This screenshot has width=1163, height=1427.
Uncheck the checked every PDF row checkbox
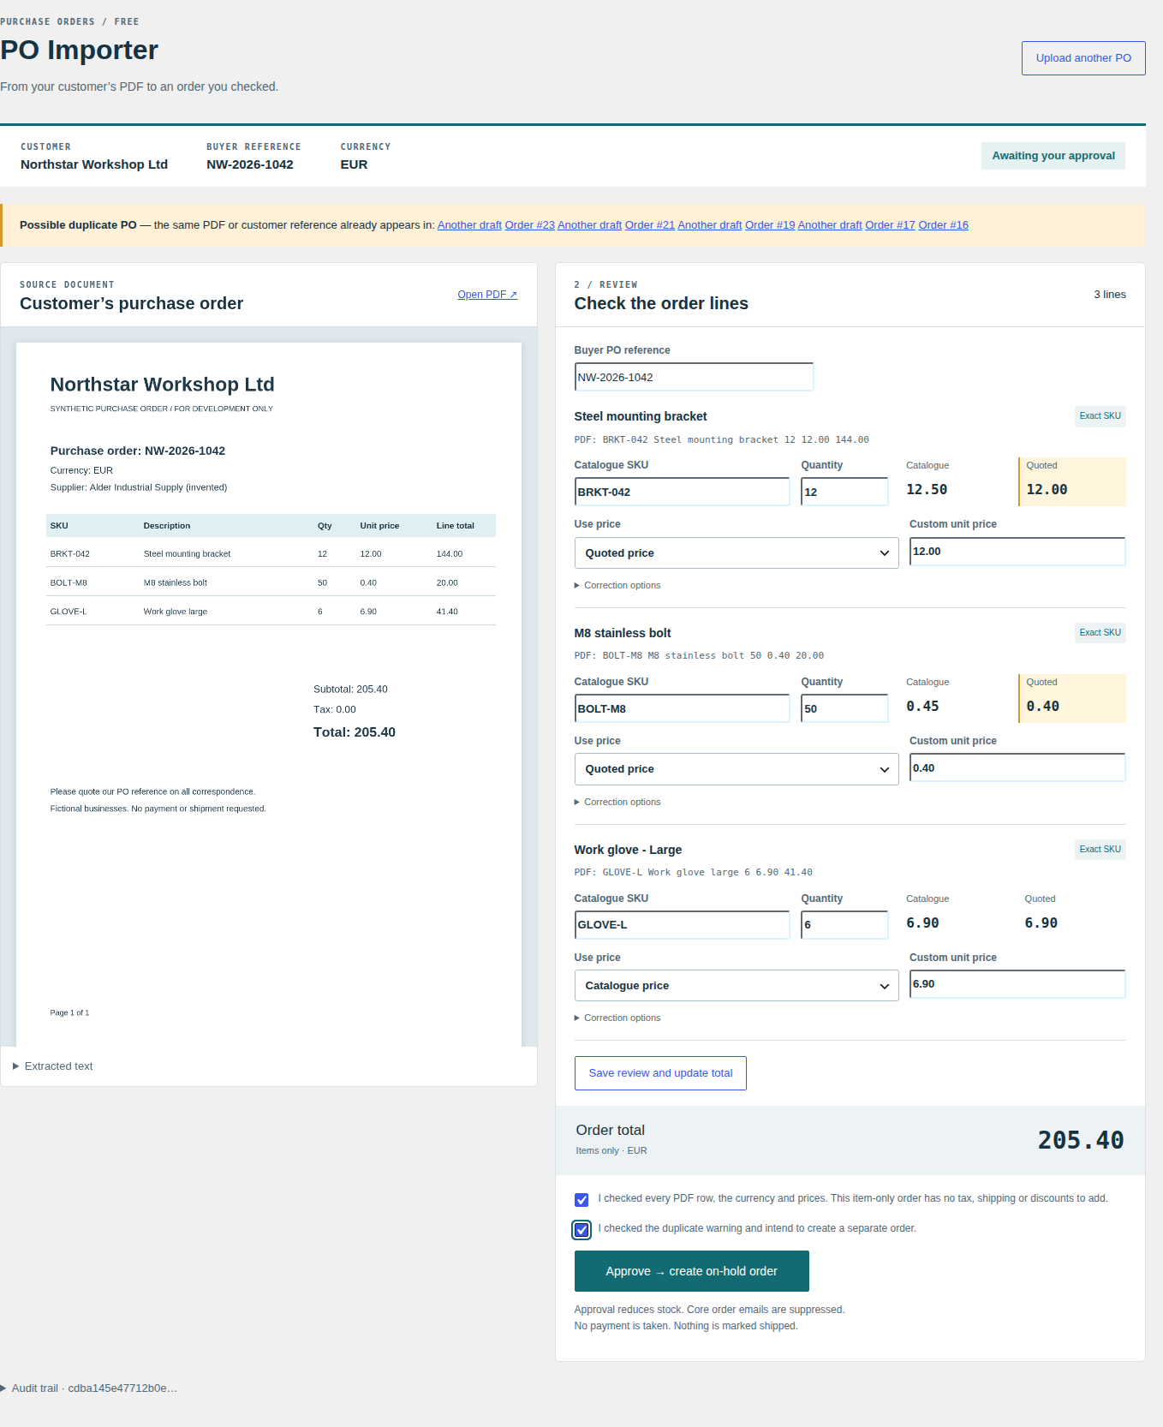point(581,1200)
